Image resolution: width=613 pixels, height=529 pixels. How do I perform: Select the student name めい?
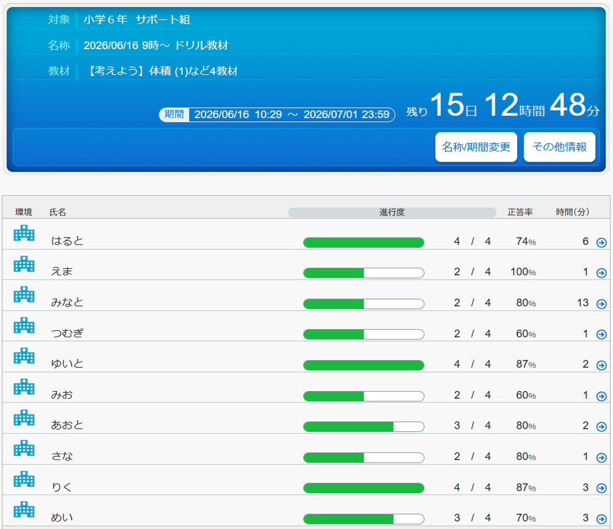[x=62, y=517]
